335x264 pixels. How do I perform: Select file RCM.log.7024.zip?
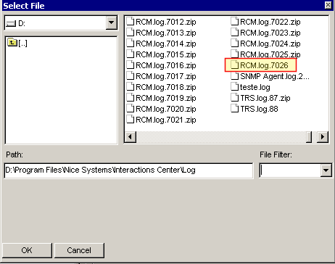[266, 44]
